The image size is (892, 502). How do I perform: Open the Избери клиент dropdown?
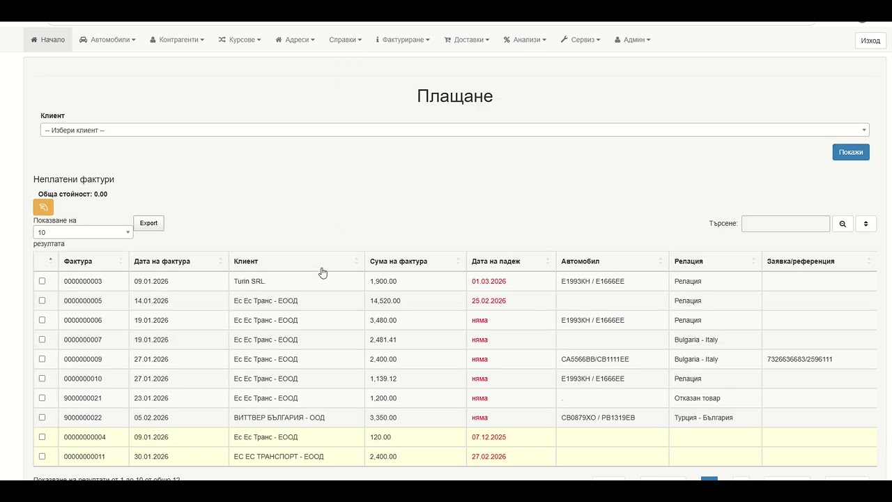click(x=454, y=130)
